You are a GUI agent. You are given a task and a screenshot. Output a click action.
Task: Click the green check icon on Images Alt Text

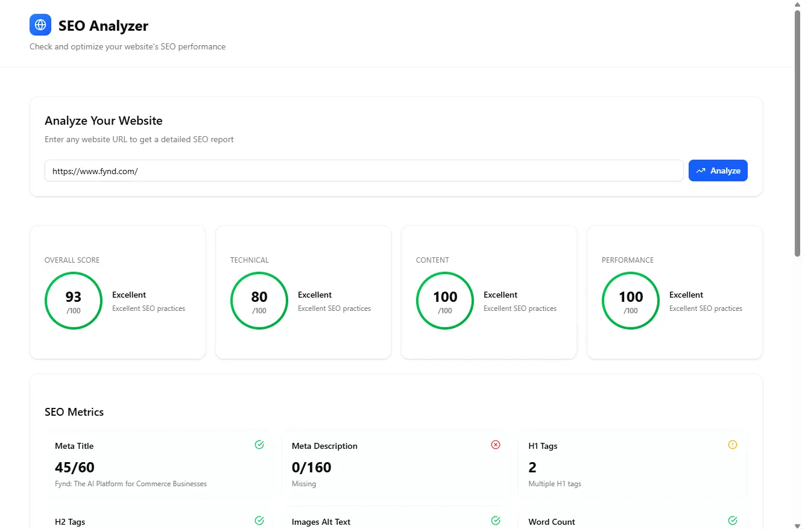pyautogui.click(x=496, y=521)
